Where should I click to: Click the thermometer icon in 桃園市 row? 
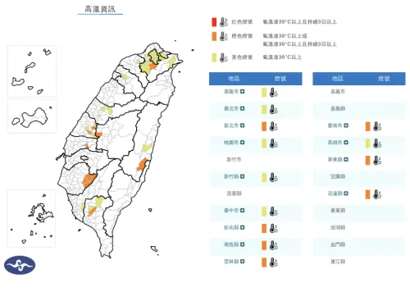[x=274, y=143]
